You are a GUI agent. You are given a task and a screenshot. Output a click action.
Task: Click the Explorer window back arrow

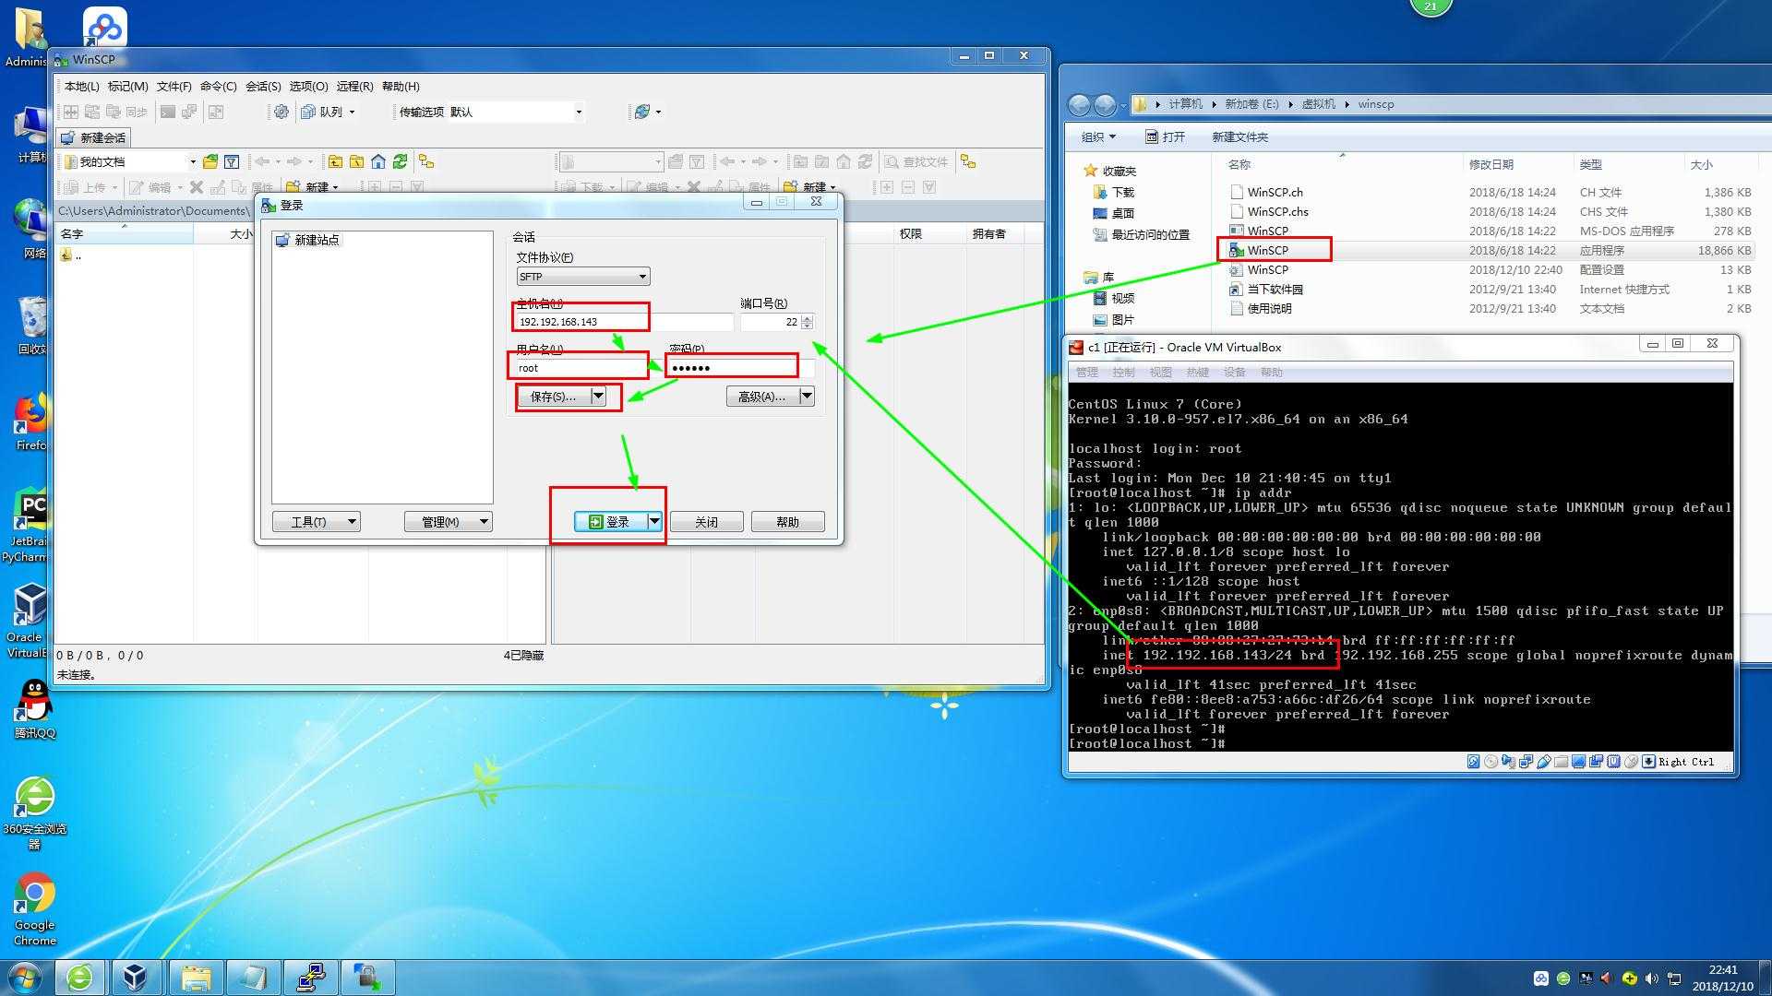pyautogui.click(x=1079, y=104)
